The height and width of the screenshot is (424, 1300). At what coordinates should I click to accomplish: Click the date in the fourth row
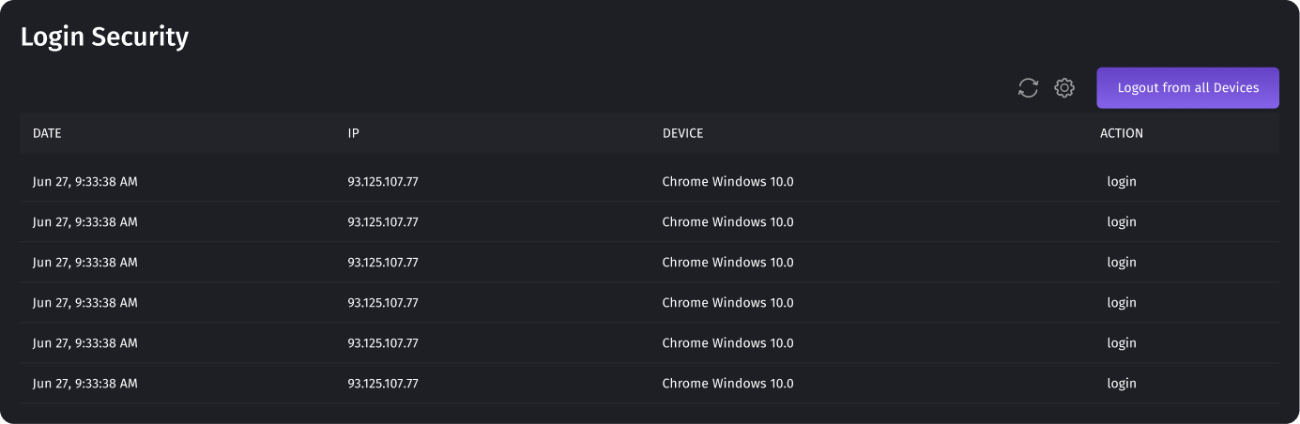pos(85,303)
